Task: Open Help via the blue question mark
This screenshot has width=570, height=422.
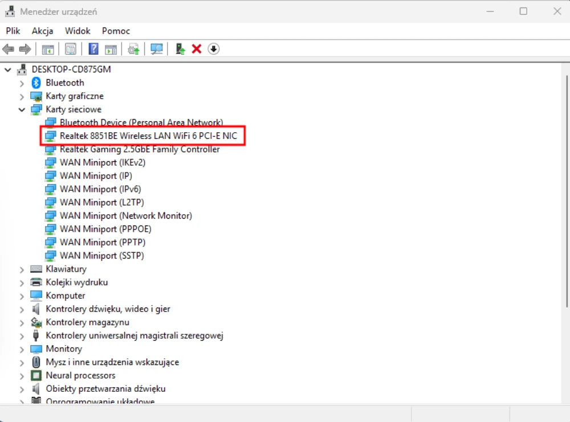Action: 93,49
